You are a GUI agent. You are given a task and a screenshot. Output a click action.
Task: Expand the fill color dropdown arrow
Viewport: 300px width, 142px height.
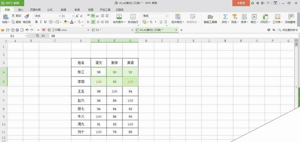click(68, 22)
